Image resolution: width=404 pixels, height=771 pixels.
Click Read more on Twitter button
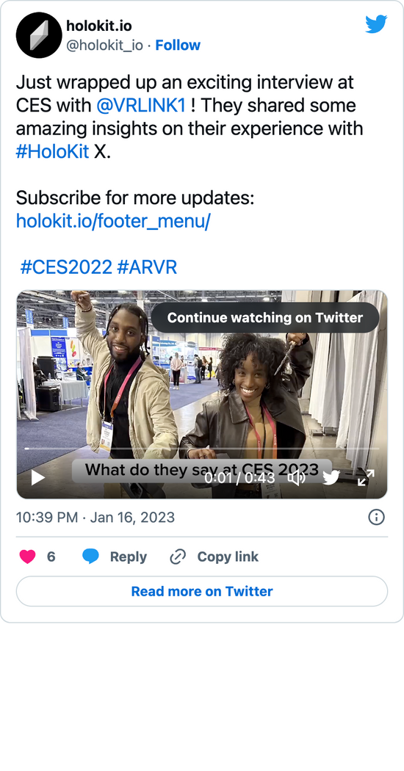pyautogui.click(x=202, y=591)
